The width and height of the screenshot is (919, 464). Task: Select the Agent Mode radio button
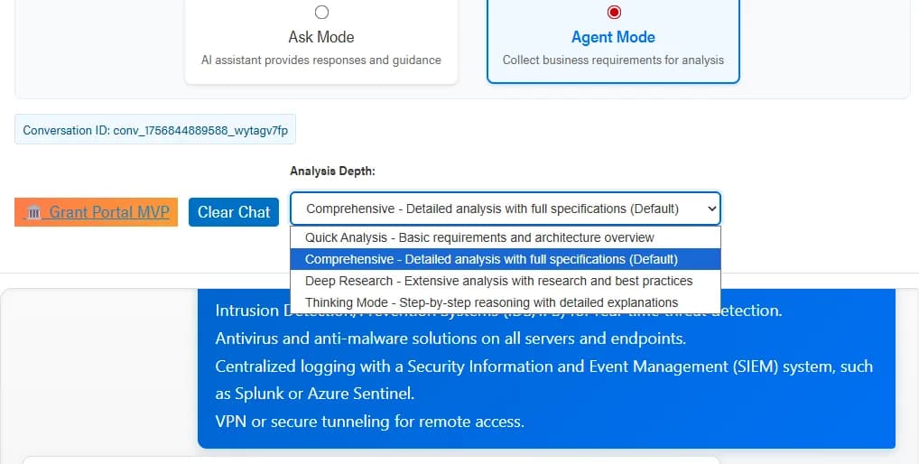tap(614, 13)
